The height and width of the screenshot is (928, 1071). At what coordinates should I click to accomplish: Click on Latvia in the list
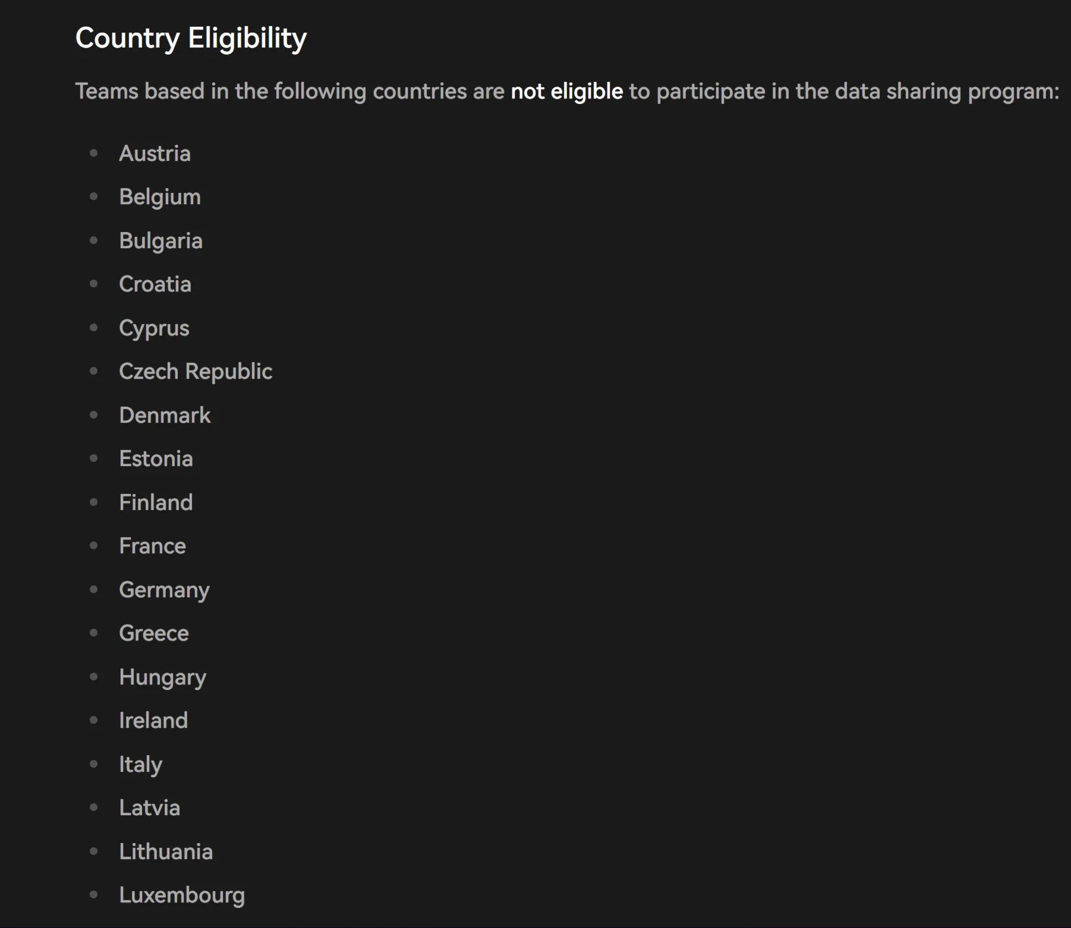(x=150, y=808)
